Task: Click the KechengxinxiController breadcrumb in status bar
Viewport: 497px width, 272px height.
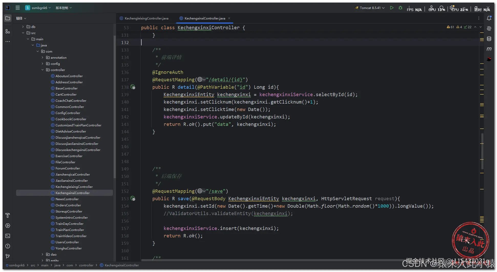Action: click(x=119, y=265)
